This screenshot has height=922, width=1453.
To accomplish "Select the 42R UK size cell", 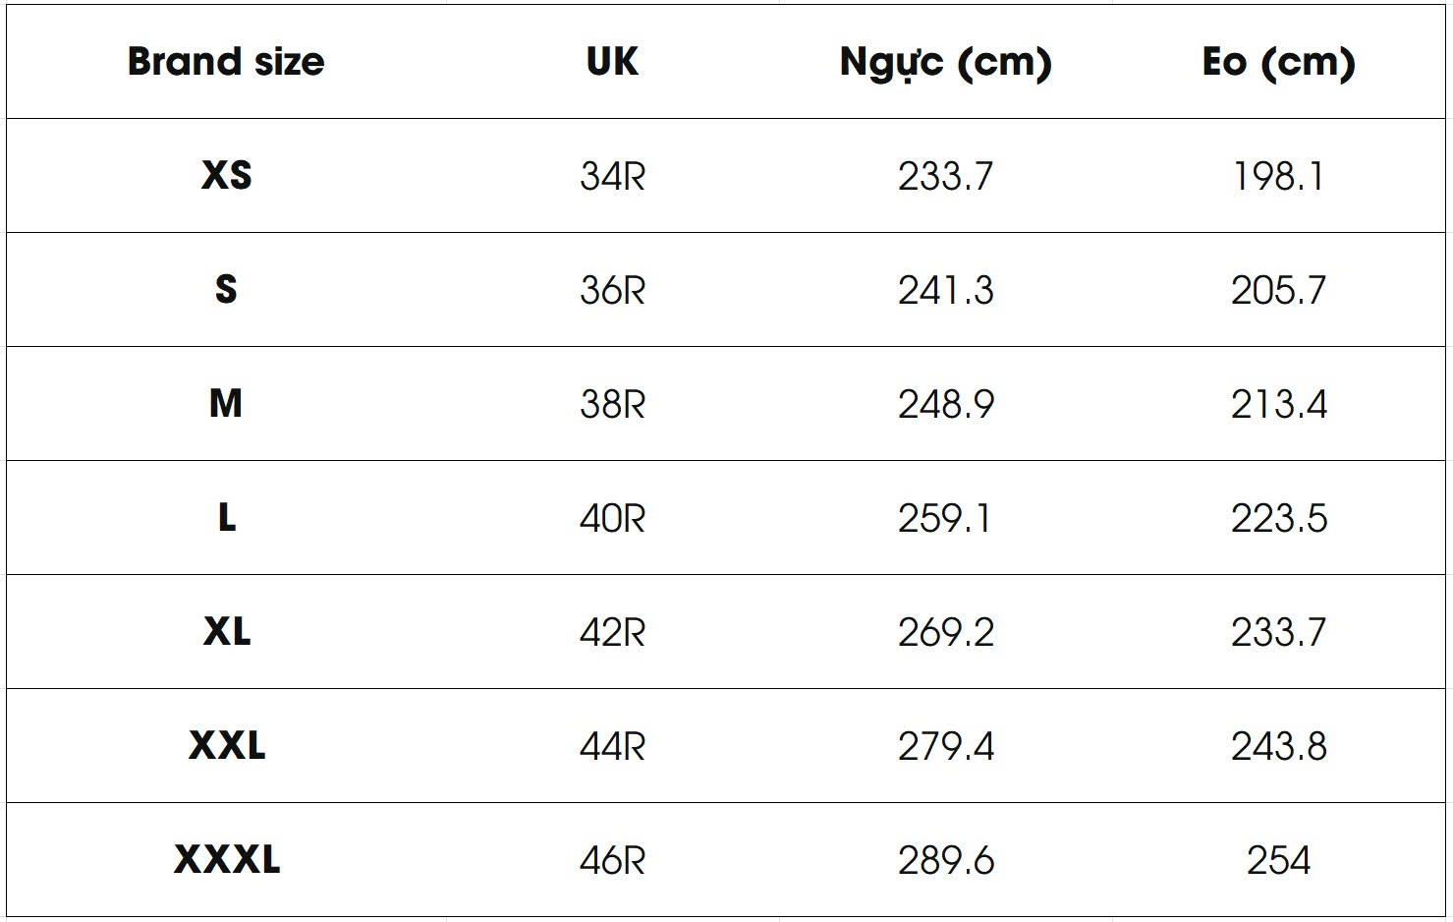I will (x=612, y=633).
